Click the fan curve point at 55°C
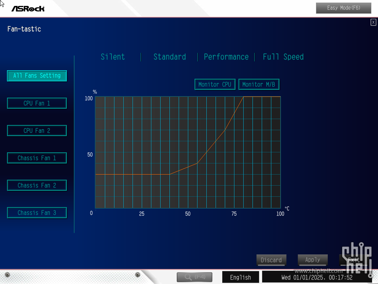378x284 pixels. [x=197, y=163]
